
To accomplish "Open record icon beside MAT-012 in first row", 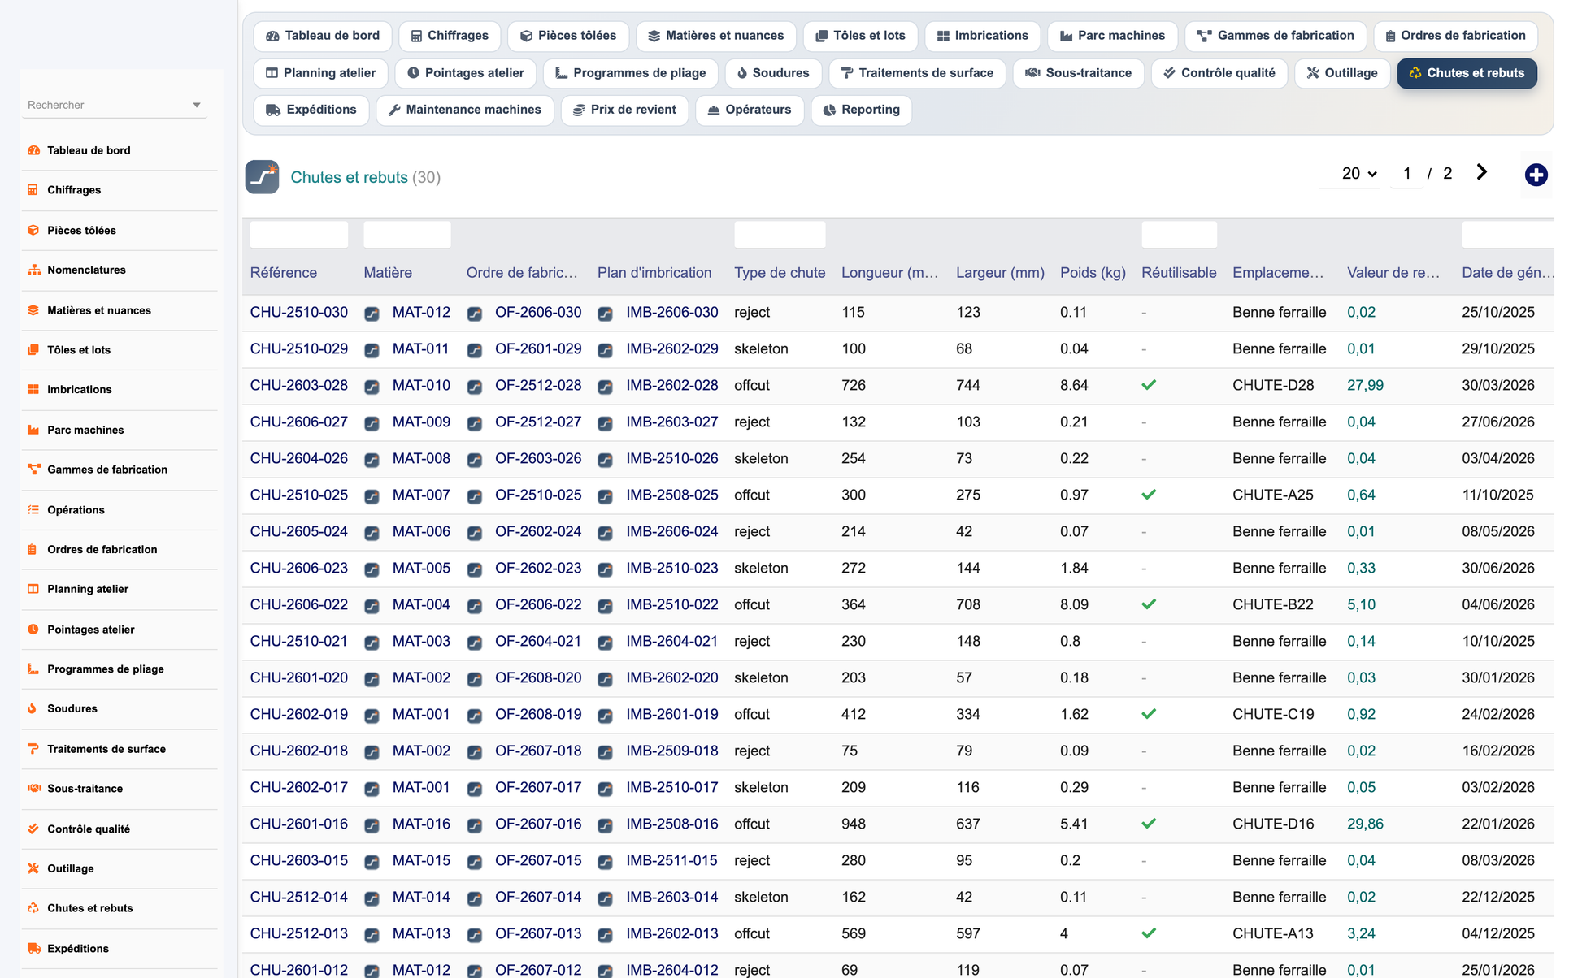I will tap(372, 314).
